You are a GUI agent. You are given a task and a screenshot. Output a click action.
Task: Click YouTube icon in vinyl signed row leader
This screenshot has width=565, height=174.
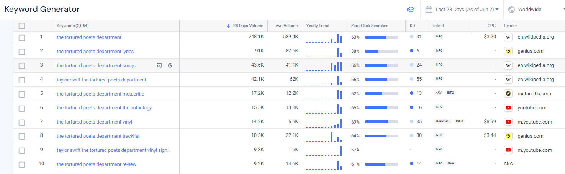tap(508, 150)
